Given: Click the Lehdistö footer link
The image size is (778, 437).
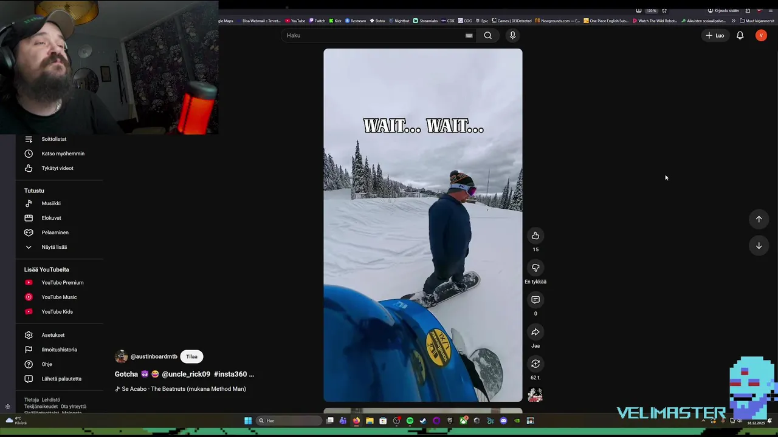Looking at the screenshot, I should 51,400.
